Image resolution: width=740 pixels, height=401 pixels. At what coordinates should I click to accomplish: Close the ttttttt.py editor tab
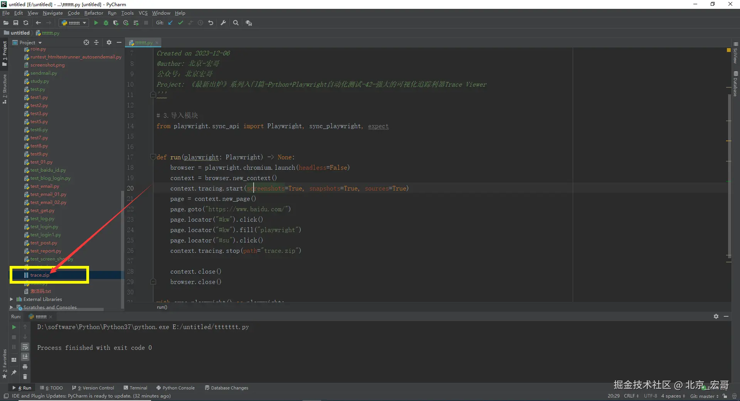click(157, 43)
